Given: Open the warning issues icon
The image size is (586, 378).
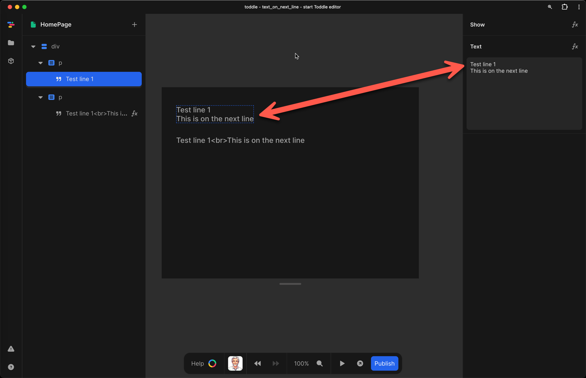Looking at the screenshot, I should [x=11, y=349].
